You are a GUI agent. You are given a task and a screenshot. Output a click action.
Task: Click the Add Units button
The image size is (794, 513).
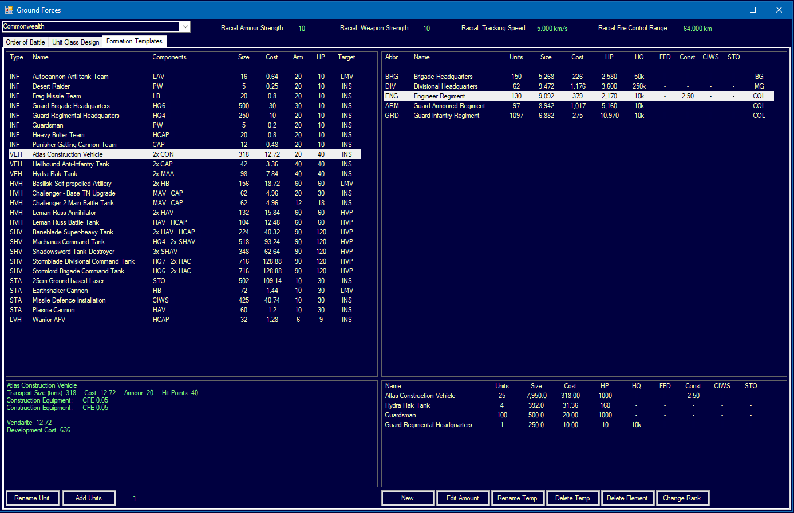89,498
